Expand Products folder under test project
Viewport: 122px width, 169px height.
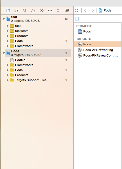(8, 36)
